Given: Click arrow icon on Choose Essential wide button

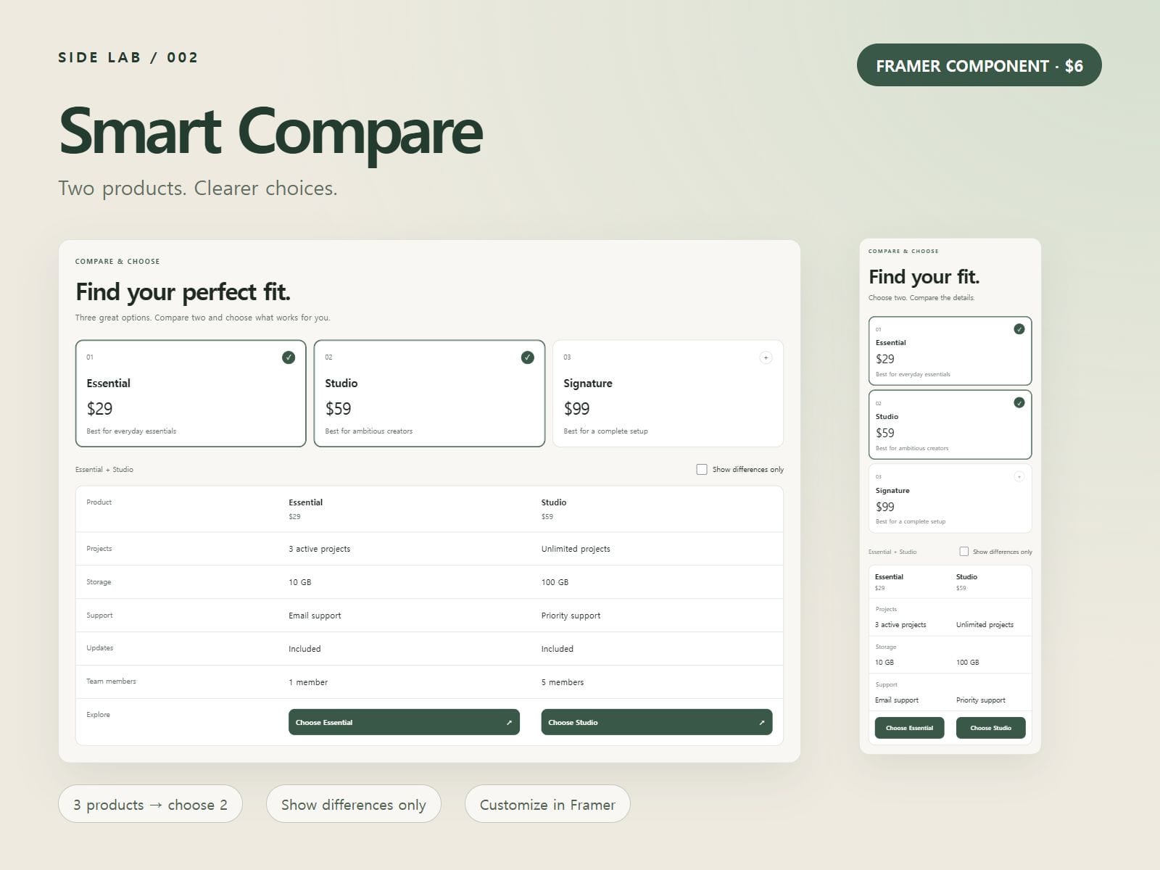Looking at the screenshot, I should [x=509, y=723].
